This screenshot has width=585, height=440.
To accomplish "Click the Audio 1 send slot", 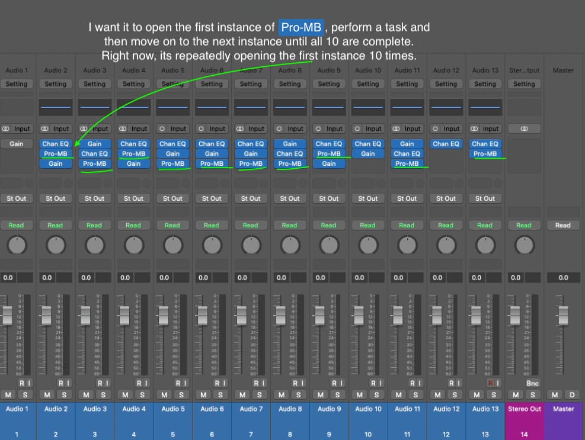I will 12,183.
